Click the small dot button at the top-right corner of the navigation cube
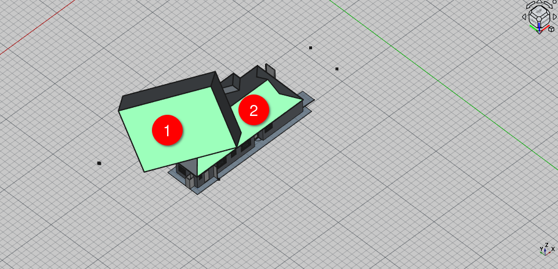Viewport: 558px width, 269px height. [x=555, y=2]
